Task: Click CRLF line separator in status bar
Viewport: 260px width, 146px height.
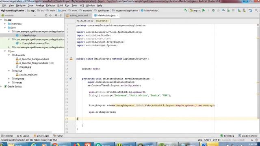Action: [208, 140]
